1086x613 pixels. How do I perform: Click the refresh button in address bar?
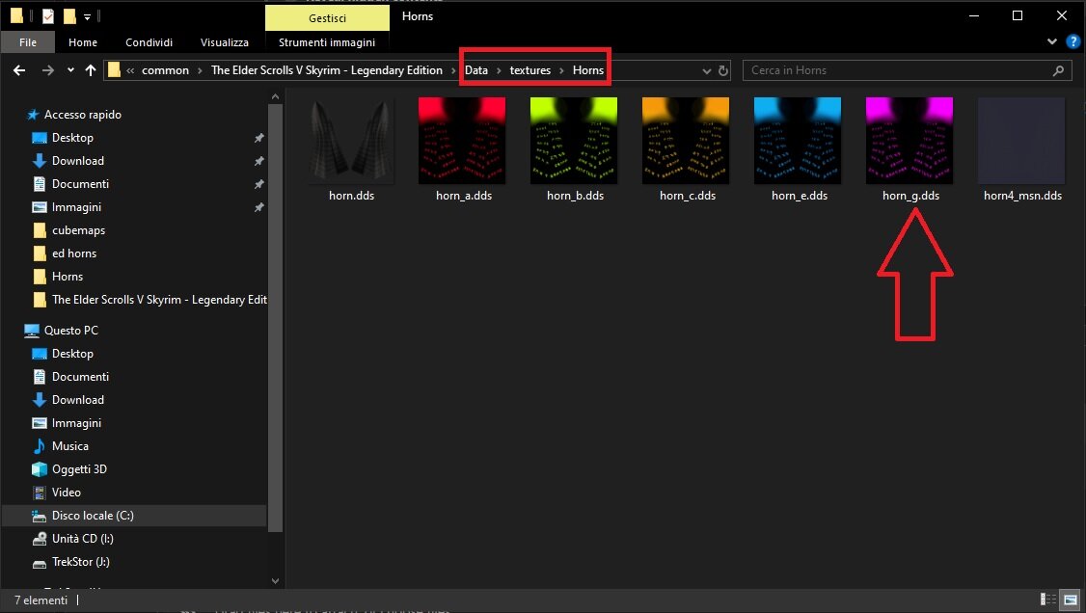click(723, 70)
